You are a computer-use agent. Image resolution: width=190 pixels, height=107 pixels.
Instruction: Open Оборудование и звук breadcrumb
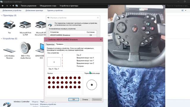(x=48, y=6)
